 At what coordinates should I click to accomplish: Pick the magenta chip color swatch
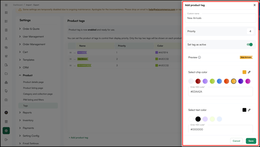(248, 81)
